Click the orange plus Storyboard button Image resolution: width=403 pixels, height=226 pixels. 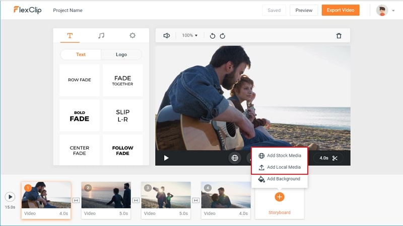[x=280, y=197]
